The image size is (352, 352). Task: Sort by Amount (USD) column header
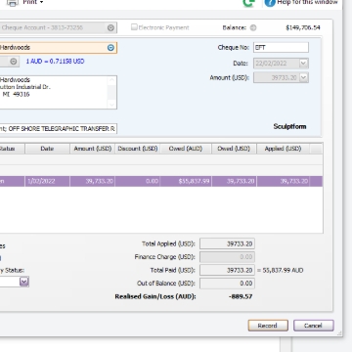point(93,149)
